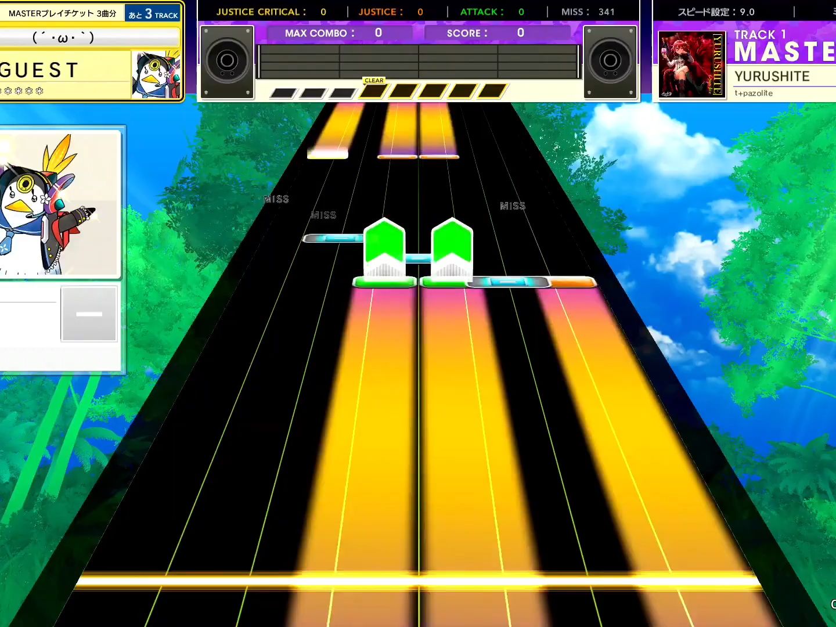Click the YURUSHITE song title
The height and width of the screenshot is (627, 836).
tap(772, 77)
